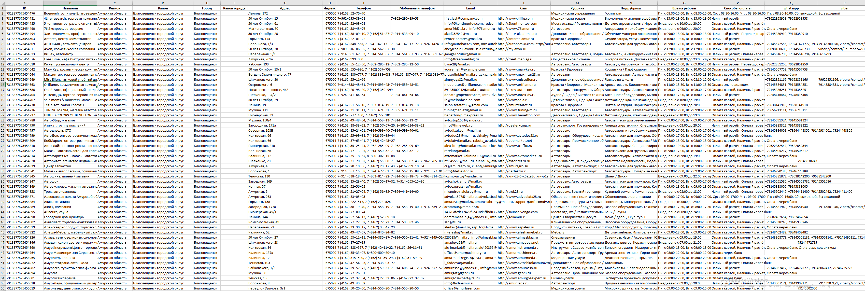Click the 'Индекс' header cell
The width and height of the screenshot is (865, 291).
click(x=329, y=8)
